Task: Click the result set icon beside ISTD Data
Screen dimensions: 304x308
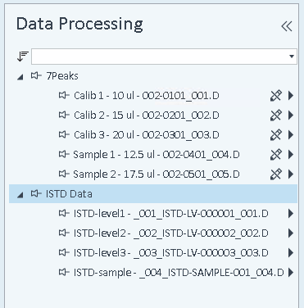Action: 36,193
